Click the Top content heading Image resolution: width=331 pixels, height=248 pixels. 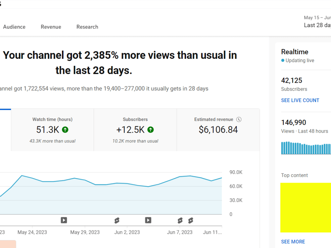pos(295,175)
